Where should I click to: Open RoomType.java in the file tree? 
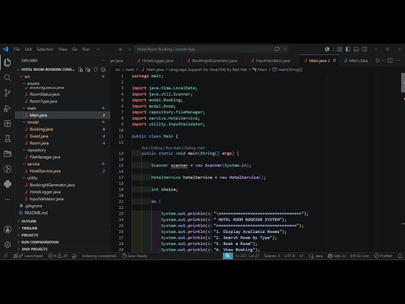pyautogui.click(x=43, y=101)
